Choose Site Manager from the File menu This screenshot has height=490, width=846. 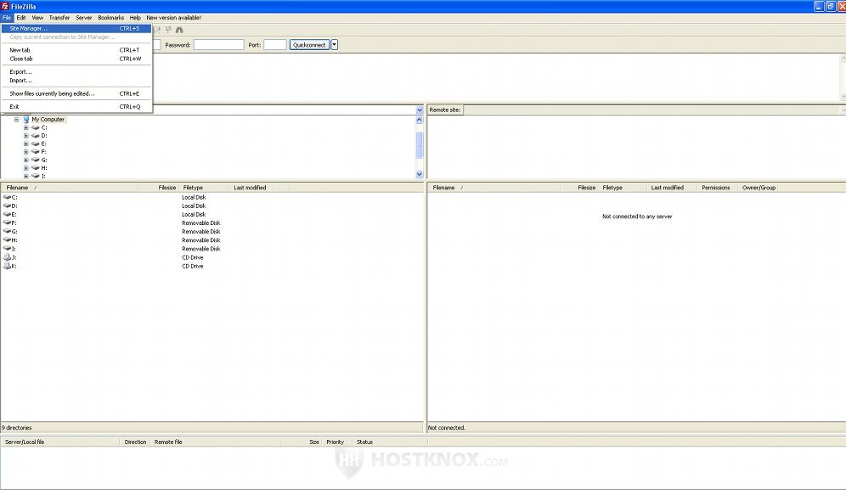(x=76, y=29)
